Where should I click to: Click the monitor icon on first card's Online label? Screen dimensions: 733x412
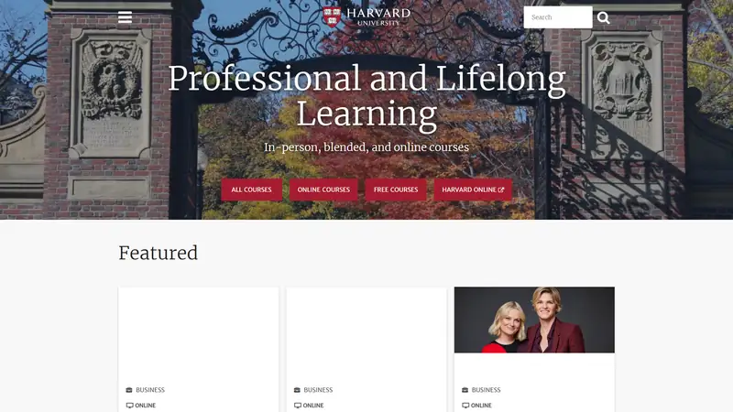tap(129, 406)
